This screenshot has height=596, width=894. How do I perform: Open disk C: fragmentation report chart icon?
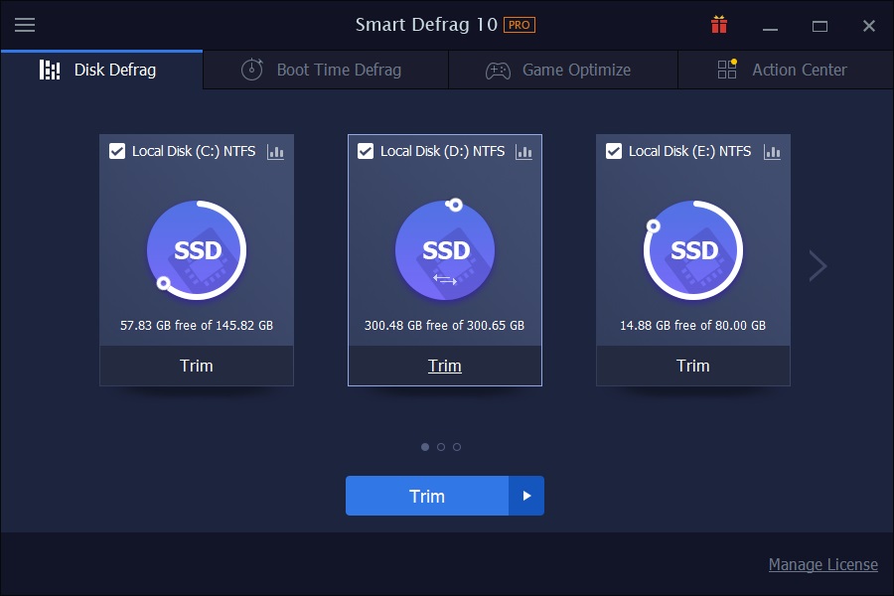pos(275,152)
